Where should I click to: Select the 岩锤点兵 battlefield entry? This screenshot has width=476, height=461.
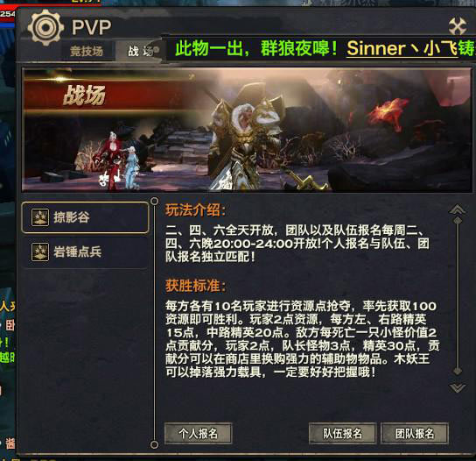[85, 252]
